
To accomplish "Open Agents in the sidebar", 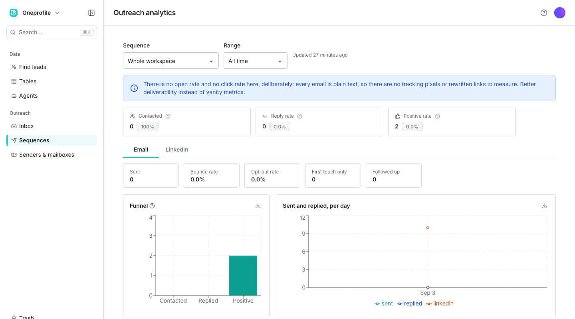I will pyautogui.click(x=52, y=96).
